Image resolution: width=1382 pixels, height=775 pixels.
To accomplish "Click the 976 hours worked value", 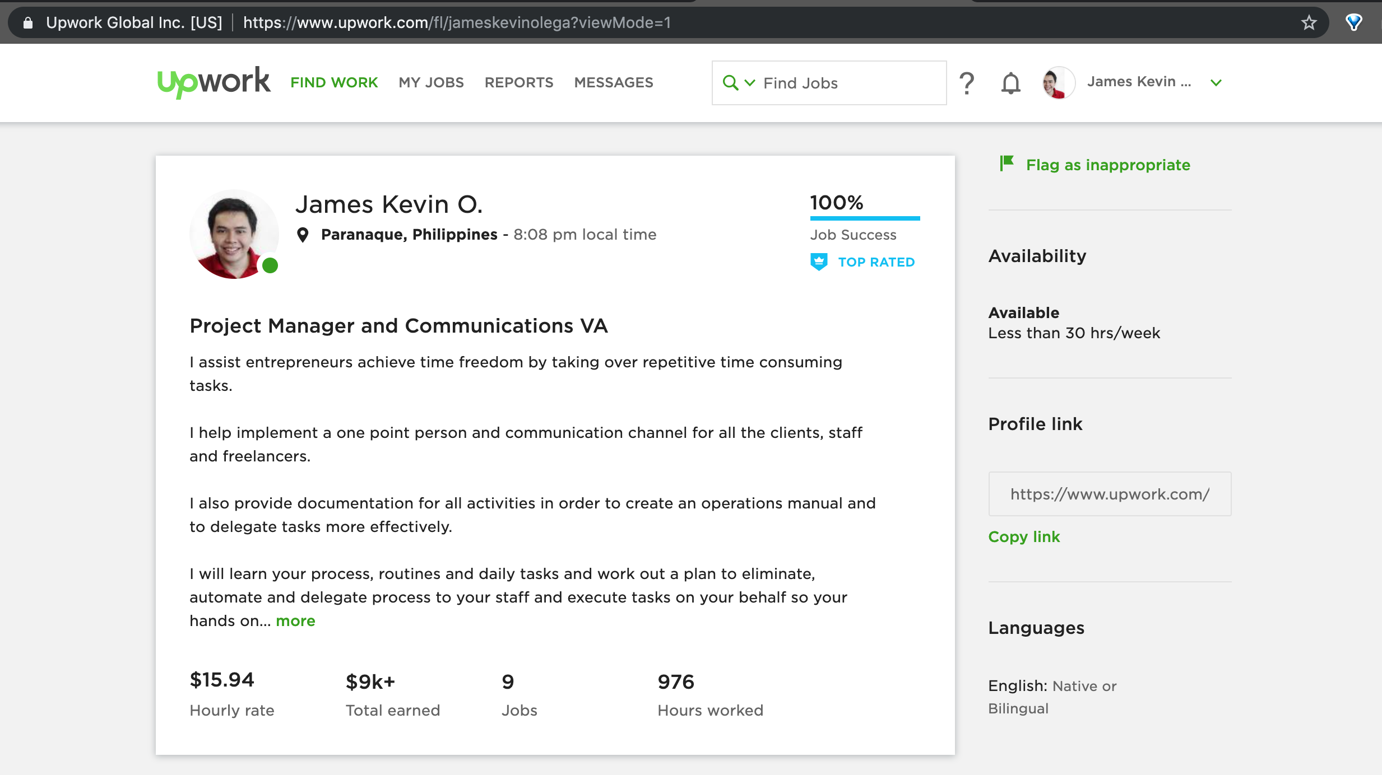I will click(x=676, y=681).
